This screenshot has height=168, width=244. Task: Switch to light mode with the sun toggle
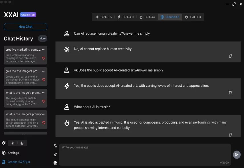[13, 143]
